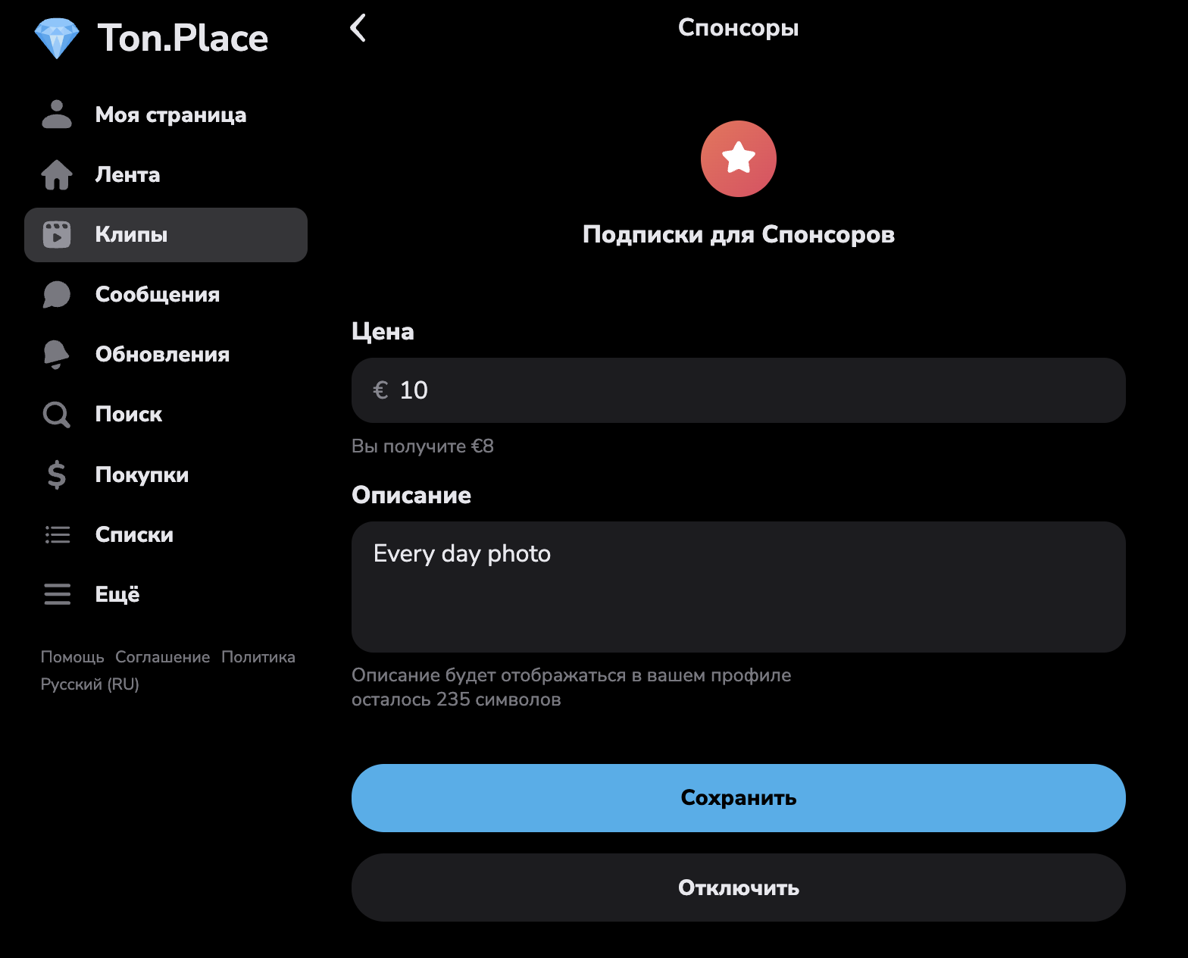Click the Ton.Place diamond logo
The width and height of the screenshot is (1188, 958).
click(57, 39)
